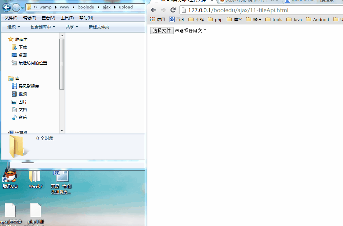Close the fileApi tab

(x=212, y=1)
